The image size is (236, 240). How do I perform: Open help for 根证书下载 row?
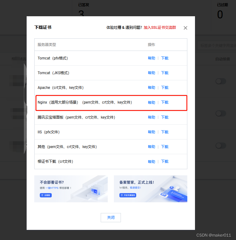[152, 162]
